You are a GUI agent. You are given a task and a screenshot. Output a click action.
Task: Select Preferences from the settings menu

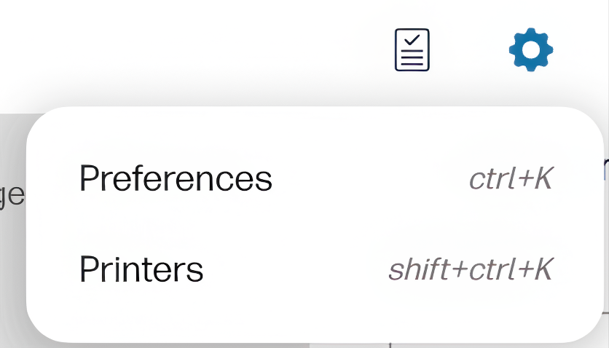point(176,179)
